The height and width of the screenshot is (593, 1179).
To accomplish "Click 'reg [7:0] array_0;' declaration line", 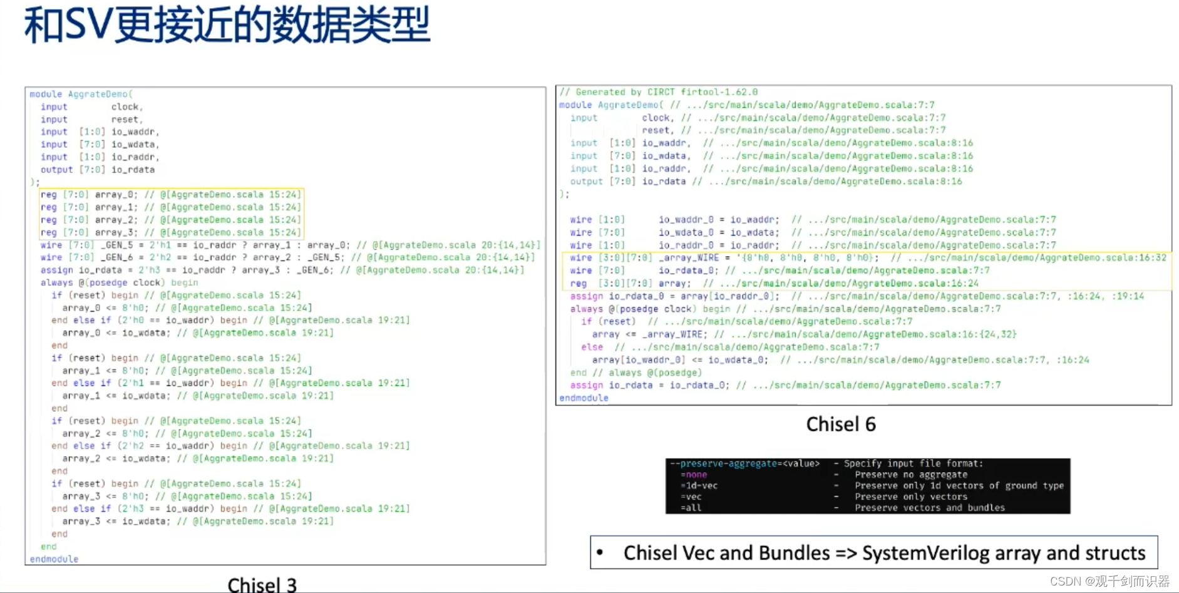I will [171, 195].
